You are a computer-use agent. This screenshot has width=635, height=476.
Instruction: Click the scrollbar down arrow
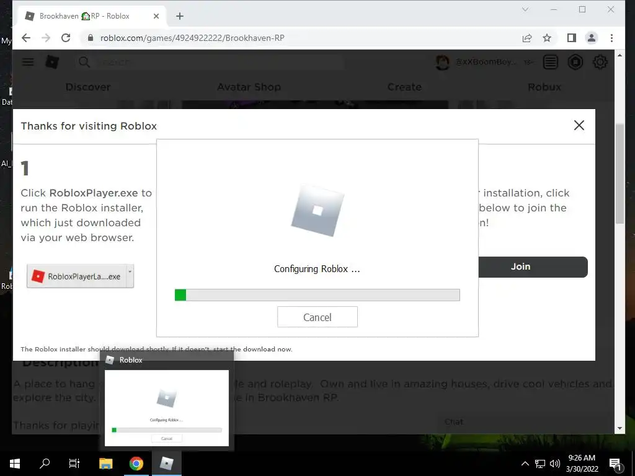(x=619, y=428)
